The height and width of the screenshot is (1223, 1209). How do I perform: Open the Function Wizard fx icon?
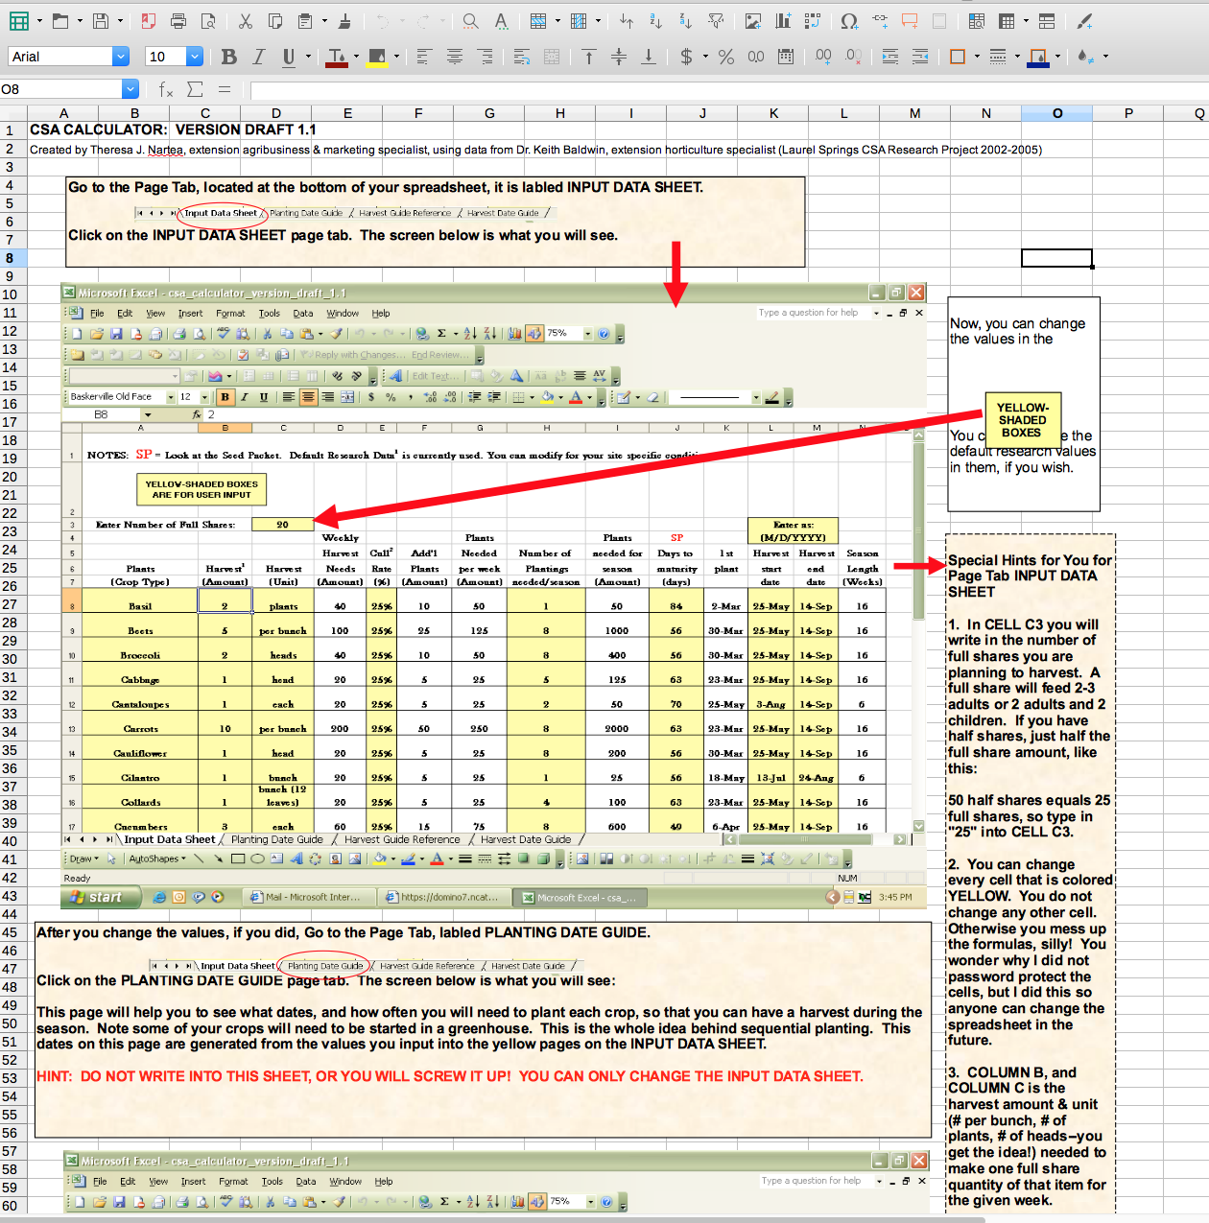[x=166, y=89]
